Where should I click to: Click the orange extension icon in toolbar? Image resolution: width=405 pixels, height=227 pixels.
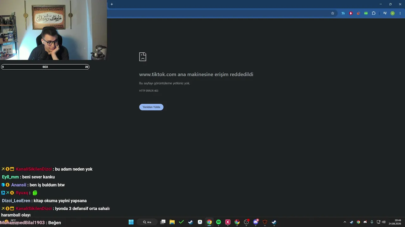pos(358,13)
